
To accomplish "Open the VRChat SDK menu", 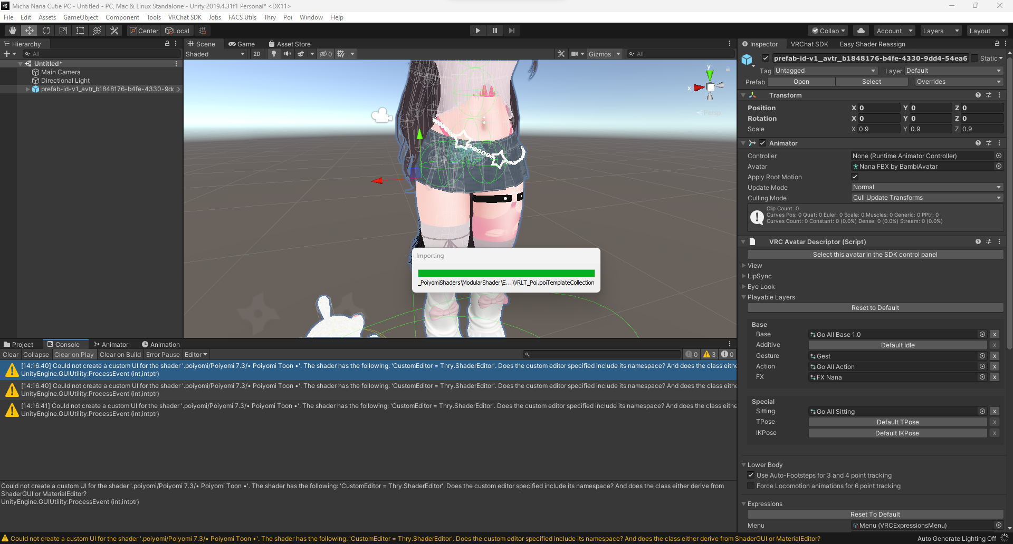I will pos(185,17).
